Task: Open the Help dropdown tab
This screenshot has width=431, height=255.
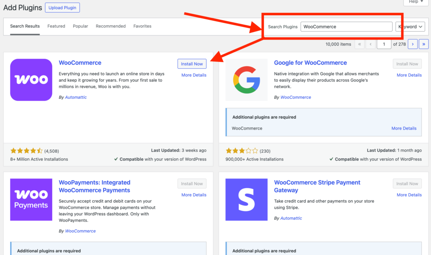Action: pyautogui.click(x=415, y=2)
